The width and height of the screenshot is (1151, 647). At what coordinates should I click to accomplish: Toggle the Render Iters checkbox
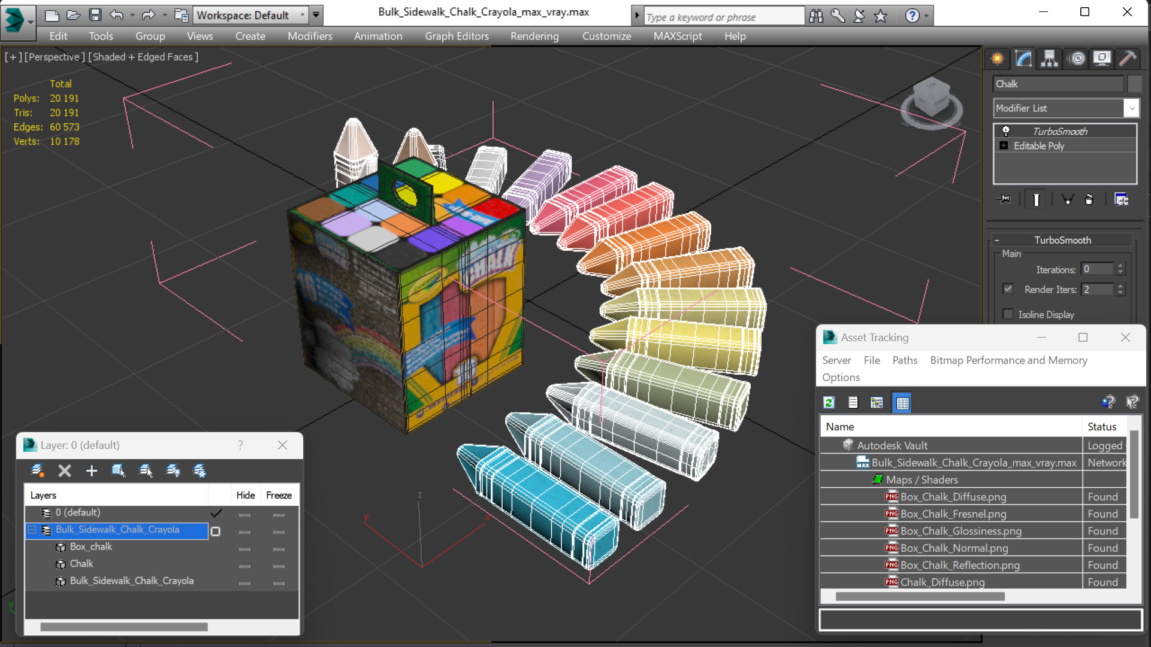pos(1008,289)
